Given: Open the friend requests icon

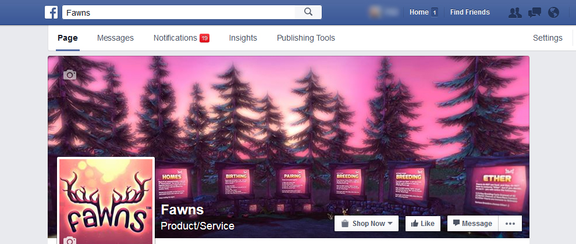Looking at the screenshot, I should pyautogui.click(x=515, y=12).
